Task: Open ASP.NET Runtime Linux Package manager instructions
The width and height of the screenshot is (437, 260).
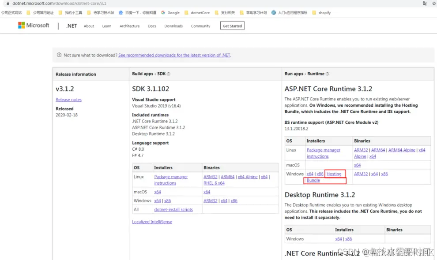Action: [x=323, y=153]
